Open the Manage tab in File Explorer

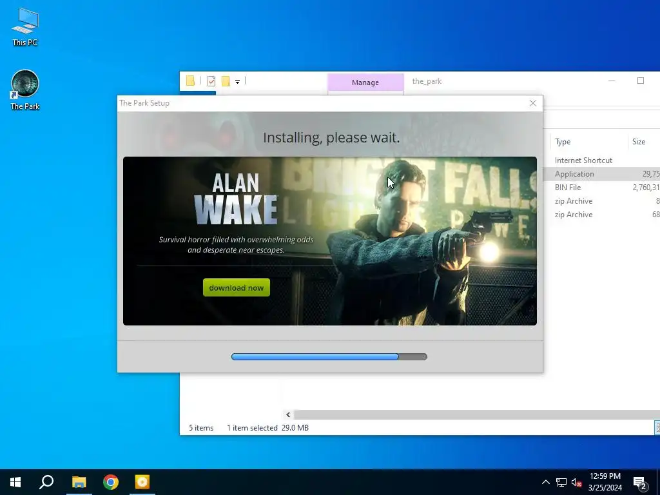[365, 82]
